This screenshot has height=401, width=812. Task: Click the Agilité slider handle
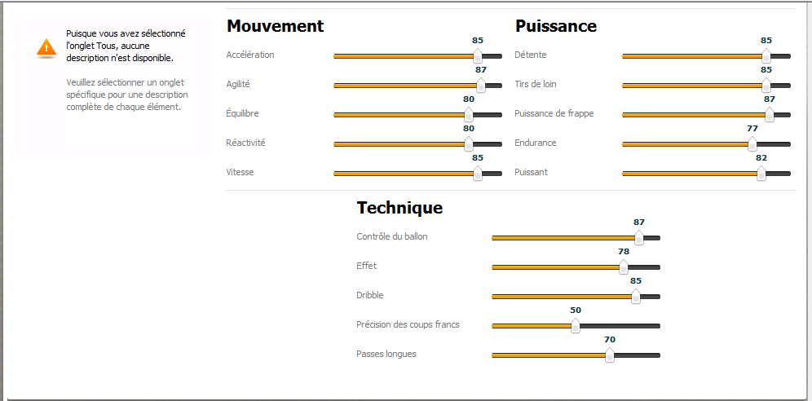point(480,85)
